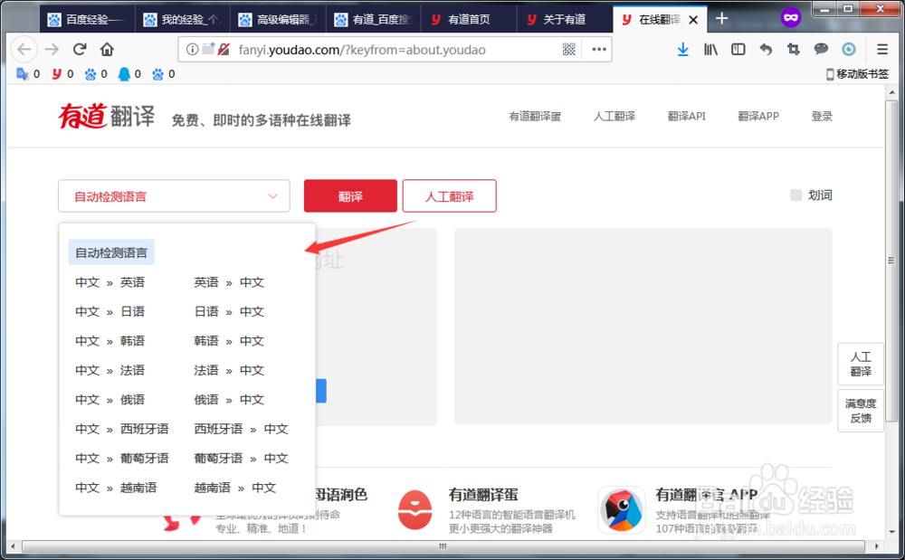Click the purple private-browsing mask icon
This screenshot has width=905, height=560.
791,18
